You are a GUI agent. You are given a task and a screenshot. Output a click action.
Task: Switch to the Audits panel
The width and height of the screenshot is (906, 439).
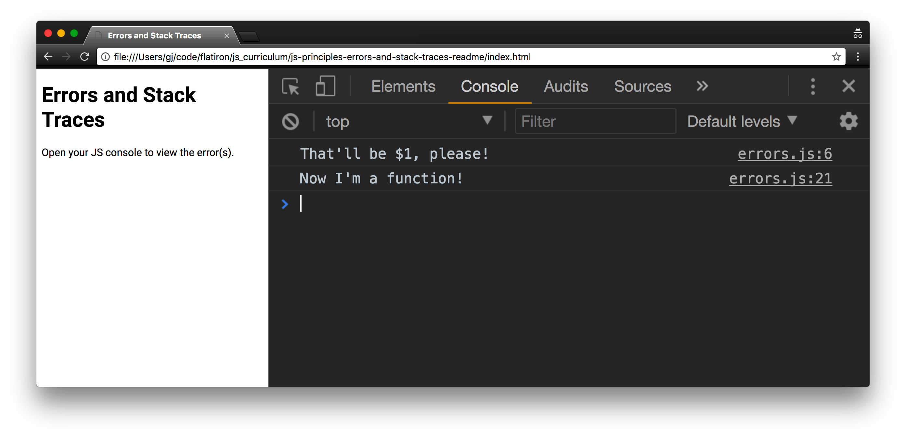coord(565,86)
